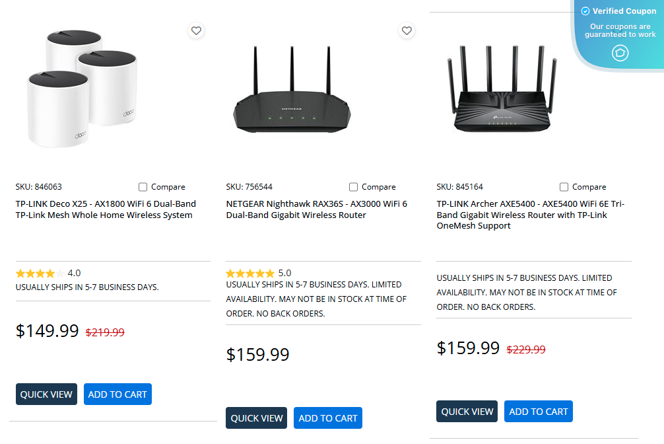This screenshot has height=444, width=664.
Task: Open Quick View for Archer AXE5400
Action: tap(467, 411)
